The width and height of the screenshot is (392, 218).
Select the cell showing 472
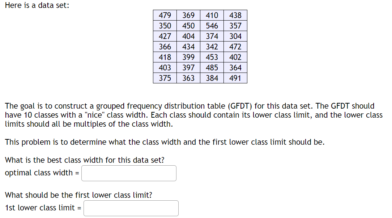coord(235,47)
